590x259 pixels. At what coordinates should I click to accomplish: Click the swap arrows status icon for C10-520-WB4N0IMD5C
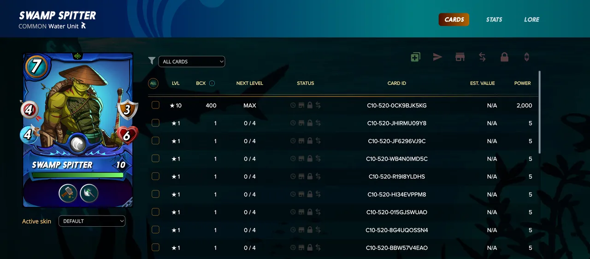(318, 159)
